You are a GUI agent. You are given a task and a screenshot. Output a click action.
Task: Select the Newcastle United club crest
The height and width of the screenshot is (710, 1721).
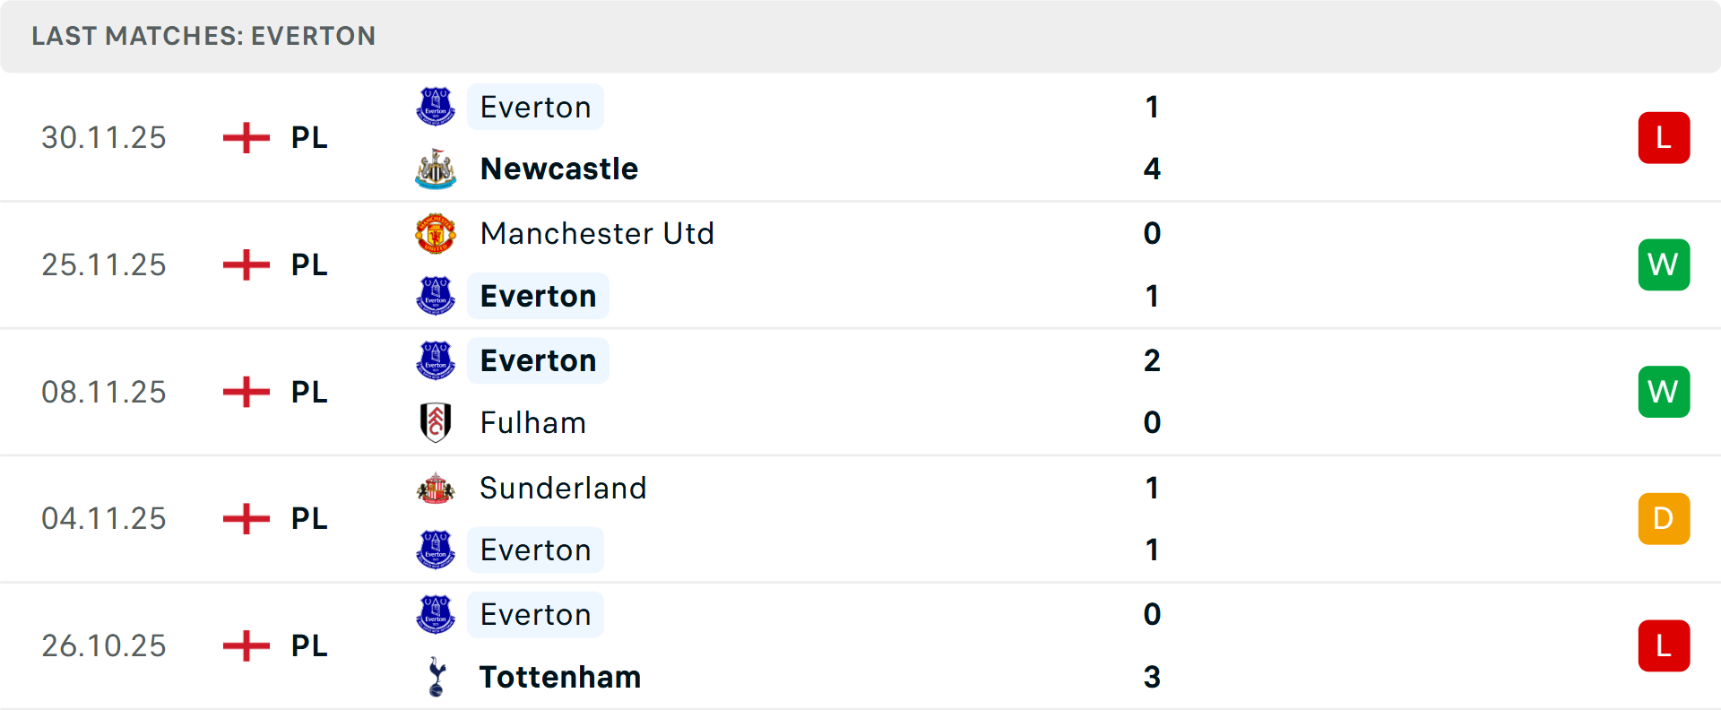(436, 169)
